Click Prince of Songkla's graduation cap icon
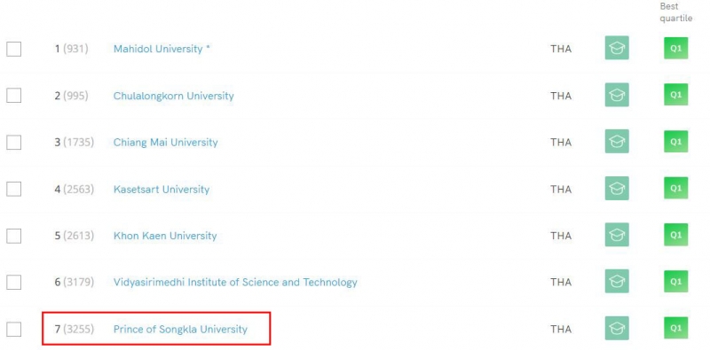 617,329
